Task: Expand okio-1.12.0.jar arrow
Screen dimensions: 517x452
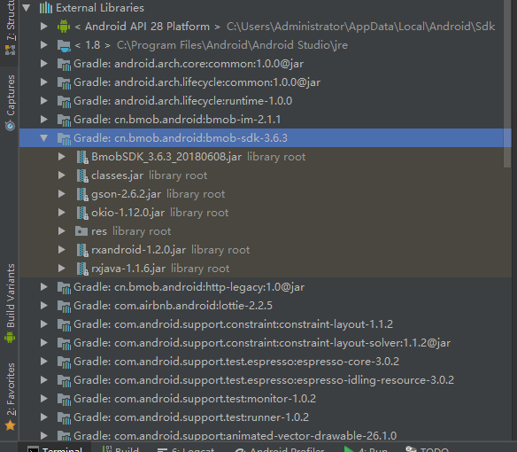Action: (x=62, y=213)
